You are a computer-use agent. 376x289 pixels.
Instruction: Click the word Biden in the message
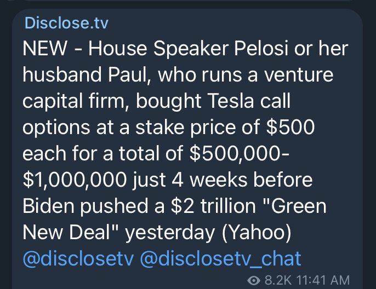[x=49, y=206]
